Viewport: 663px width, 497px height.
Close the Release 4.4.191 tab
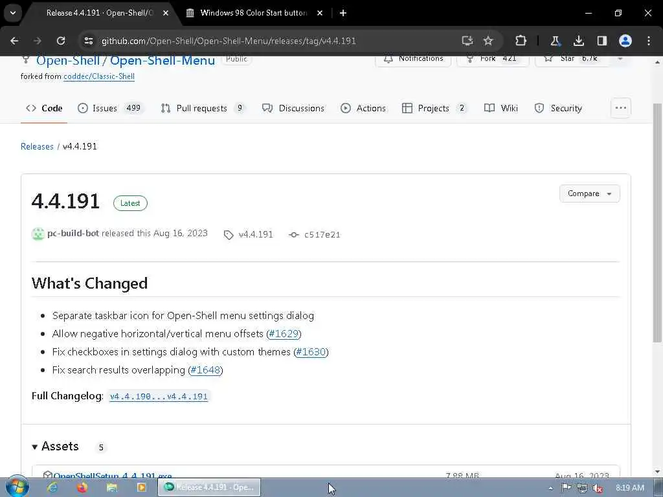tap(166, 13)
